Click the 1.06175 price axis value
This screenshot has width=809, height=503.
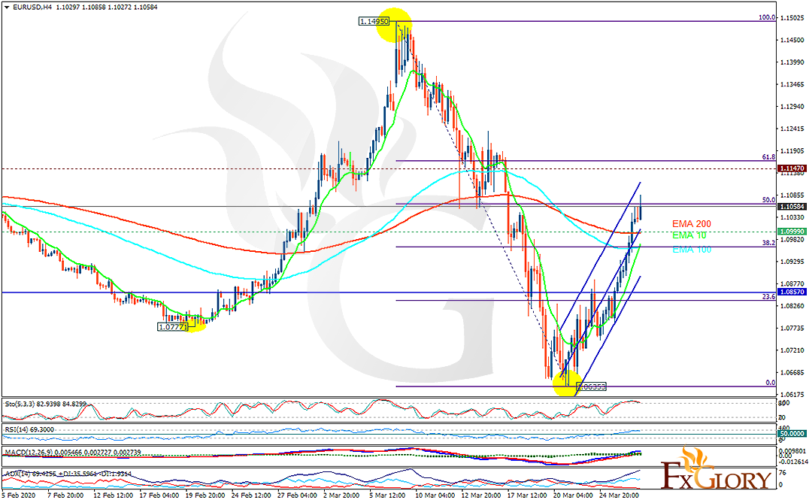[792, 395]
